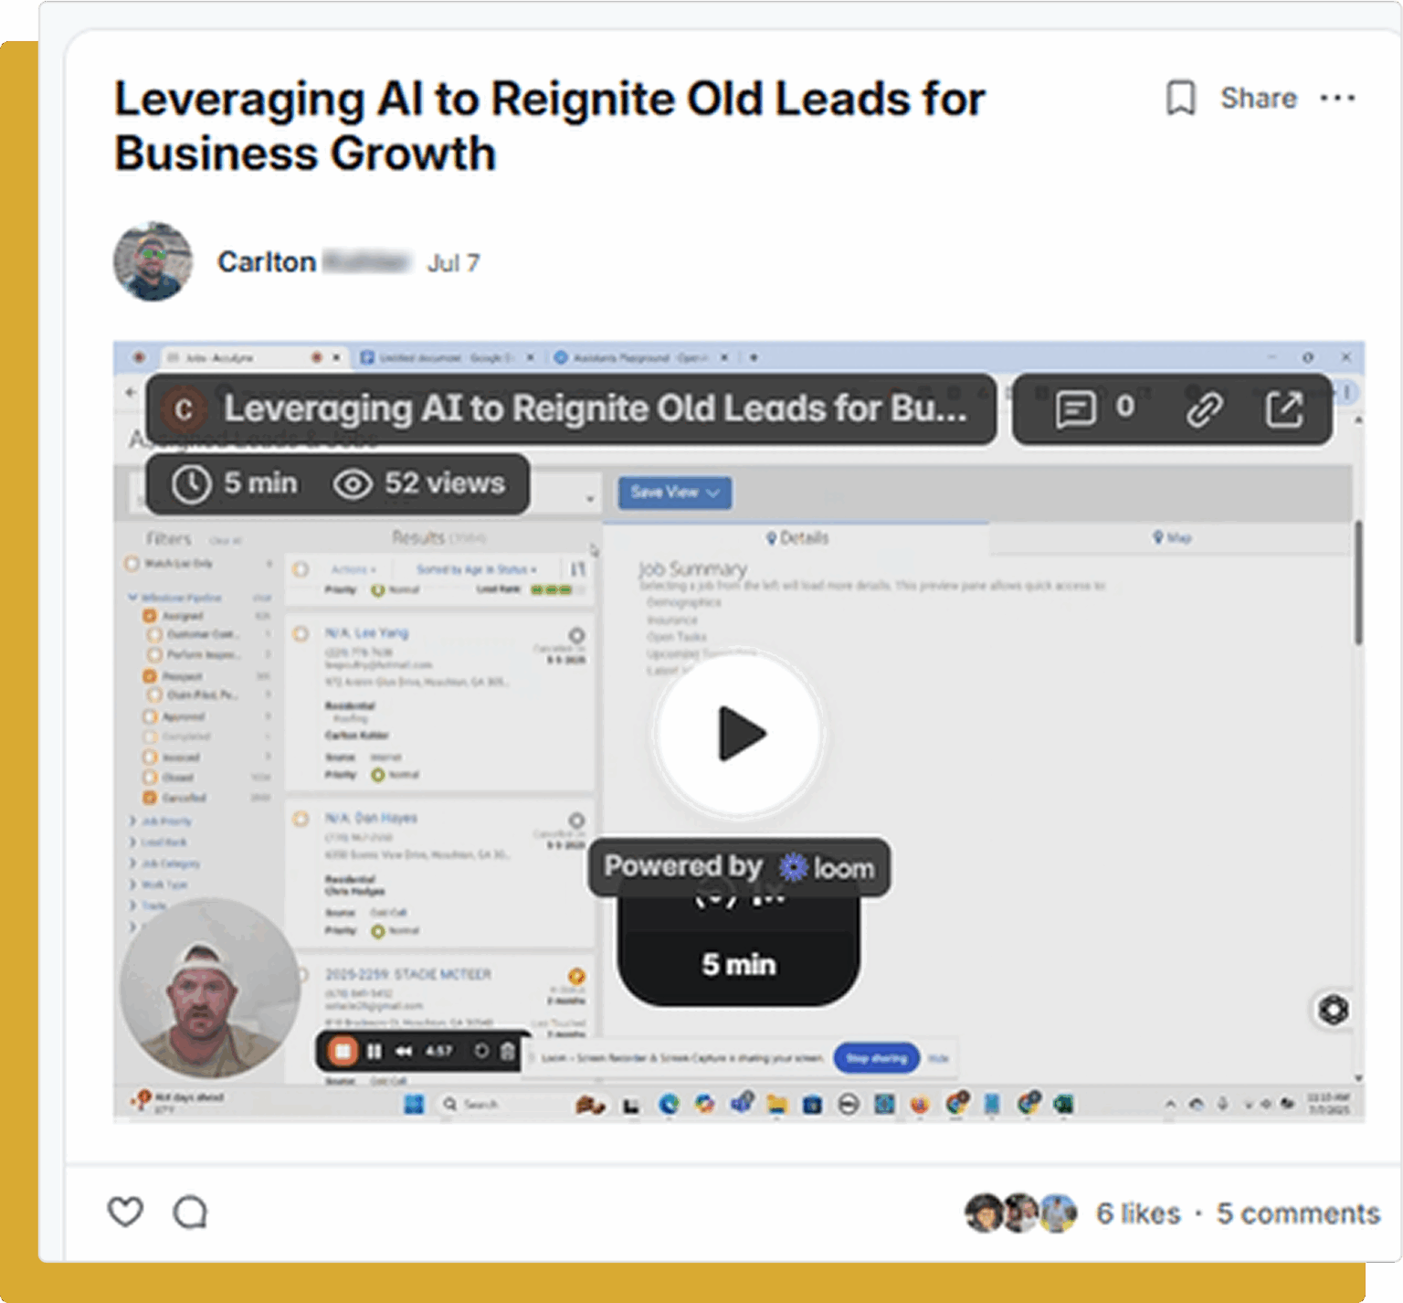Click the Share button
This screenshot has height=1303, width=1403.
click(x=1259, y=98)
